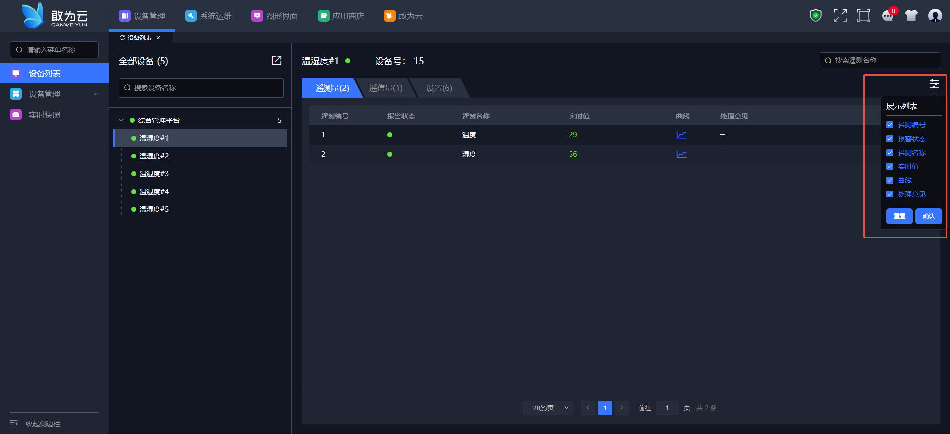Open the message notifications icon

coord(888,16)
